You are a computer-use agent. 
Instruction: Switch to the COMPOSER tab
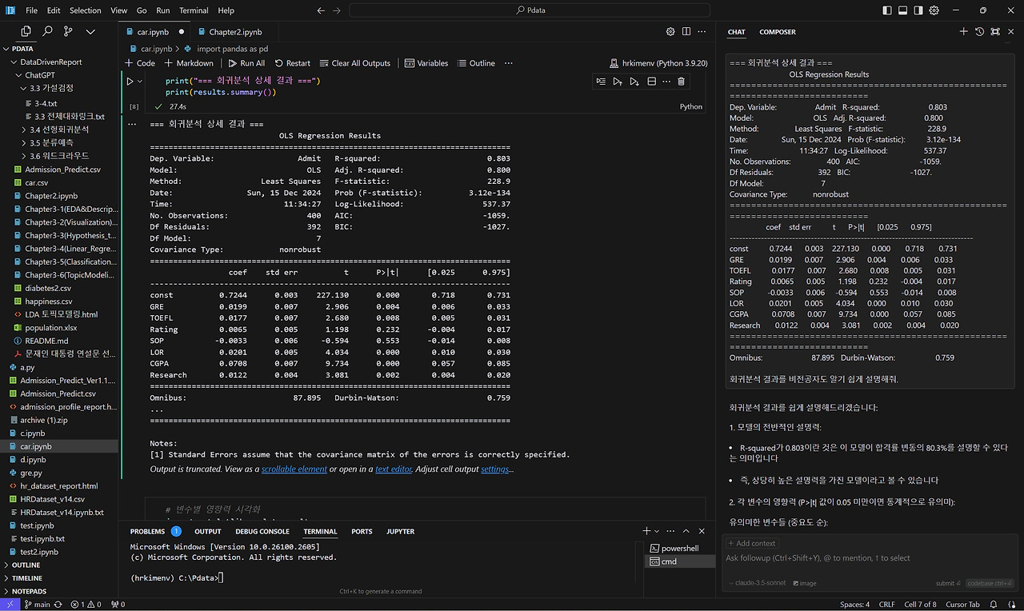tap(777, 32)
